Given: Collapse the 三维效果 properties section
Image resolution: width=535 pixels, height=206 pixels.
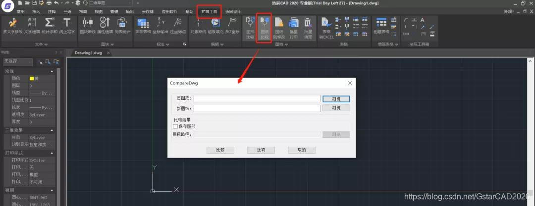Looking at the screenshot, I should coord(52,130).
